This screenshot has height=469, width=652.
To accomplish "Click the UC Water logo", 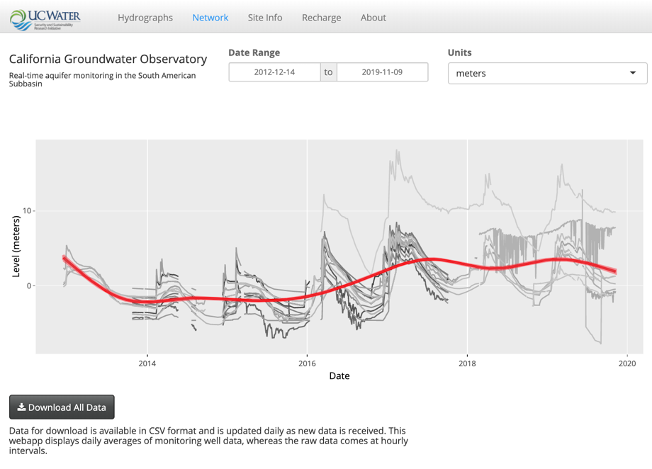I will [x=45, y=20].
